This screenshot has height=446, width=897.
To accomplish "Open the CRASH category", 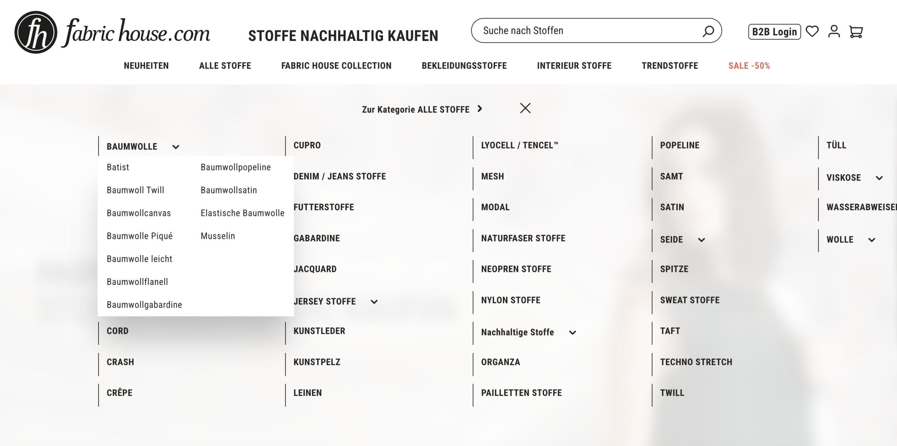I will [120, 362].
